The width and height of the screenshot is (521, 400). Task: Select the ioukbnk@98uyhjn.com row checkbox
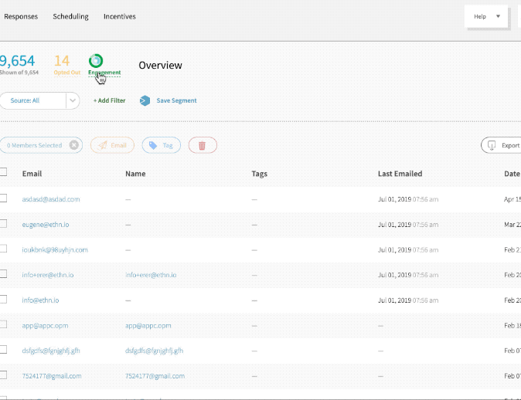(x=3, y=249)
